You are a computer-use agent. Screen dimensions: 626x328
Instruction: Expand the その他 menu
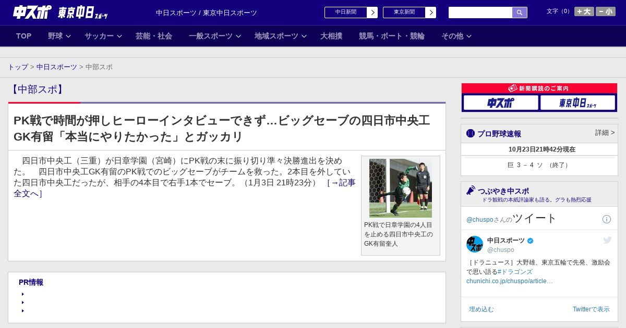tap(456, 36)
